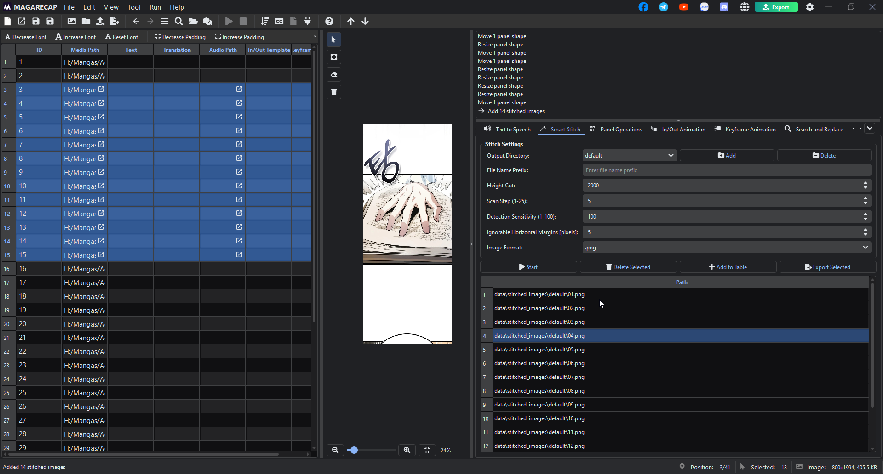Click Export Selected button
This screenshot has height=474, width=883.
point(828,267)
